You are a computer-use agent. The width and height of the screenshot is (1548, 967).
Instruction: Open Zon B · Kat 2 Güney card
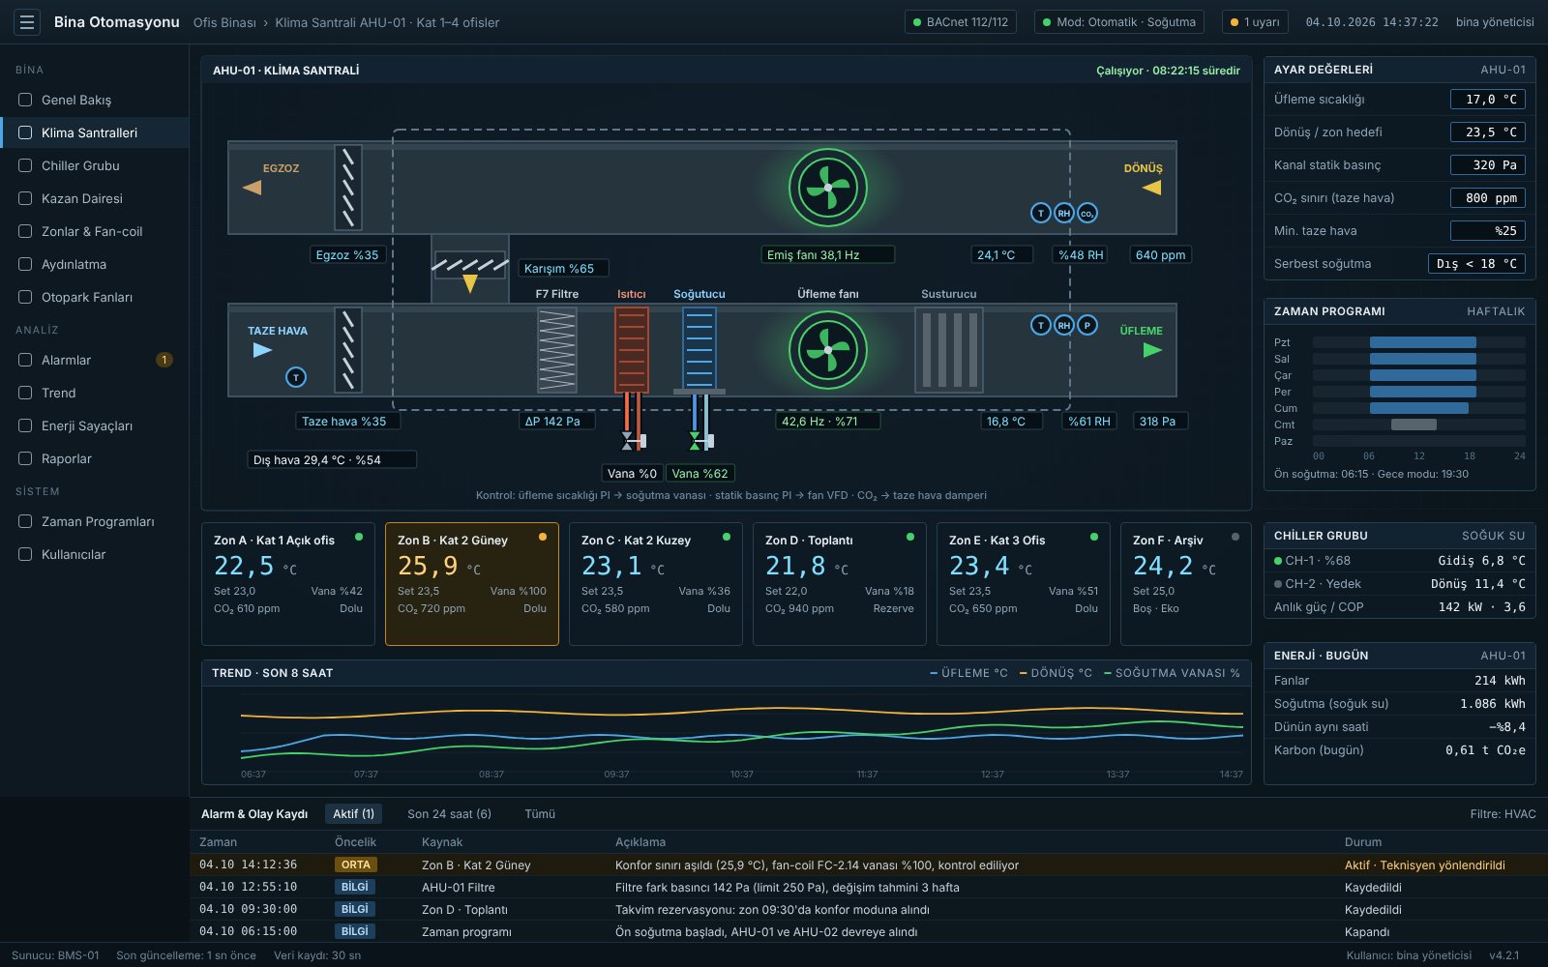472,584
